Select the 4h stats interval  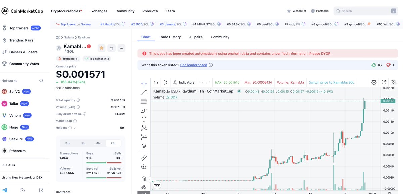pyautogui.click(x=98, y=143)
